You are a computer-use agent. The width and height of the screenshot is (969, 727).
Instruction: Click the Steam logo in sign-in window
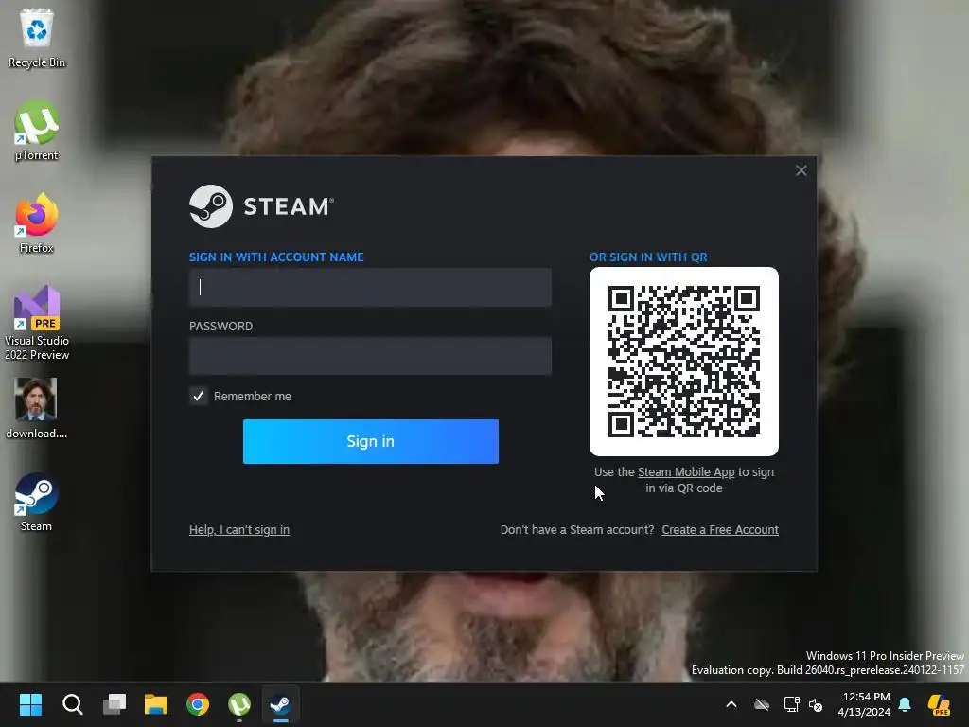tap(261, 206)
